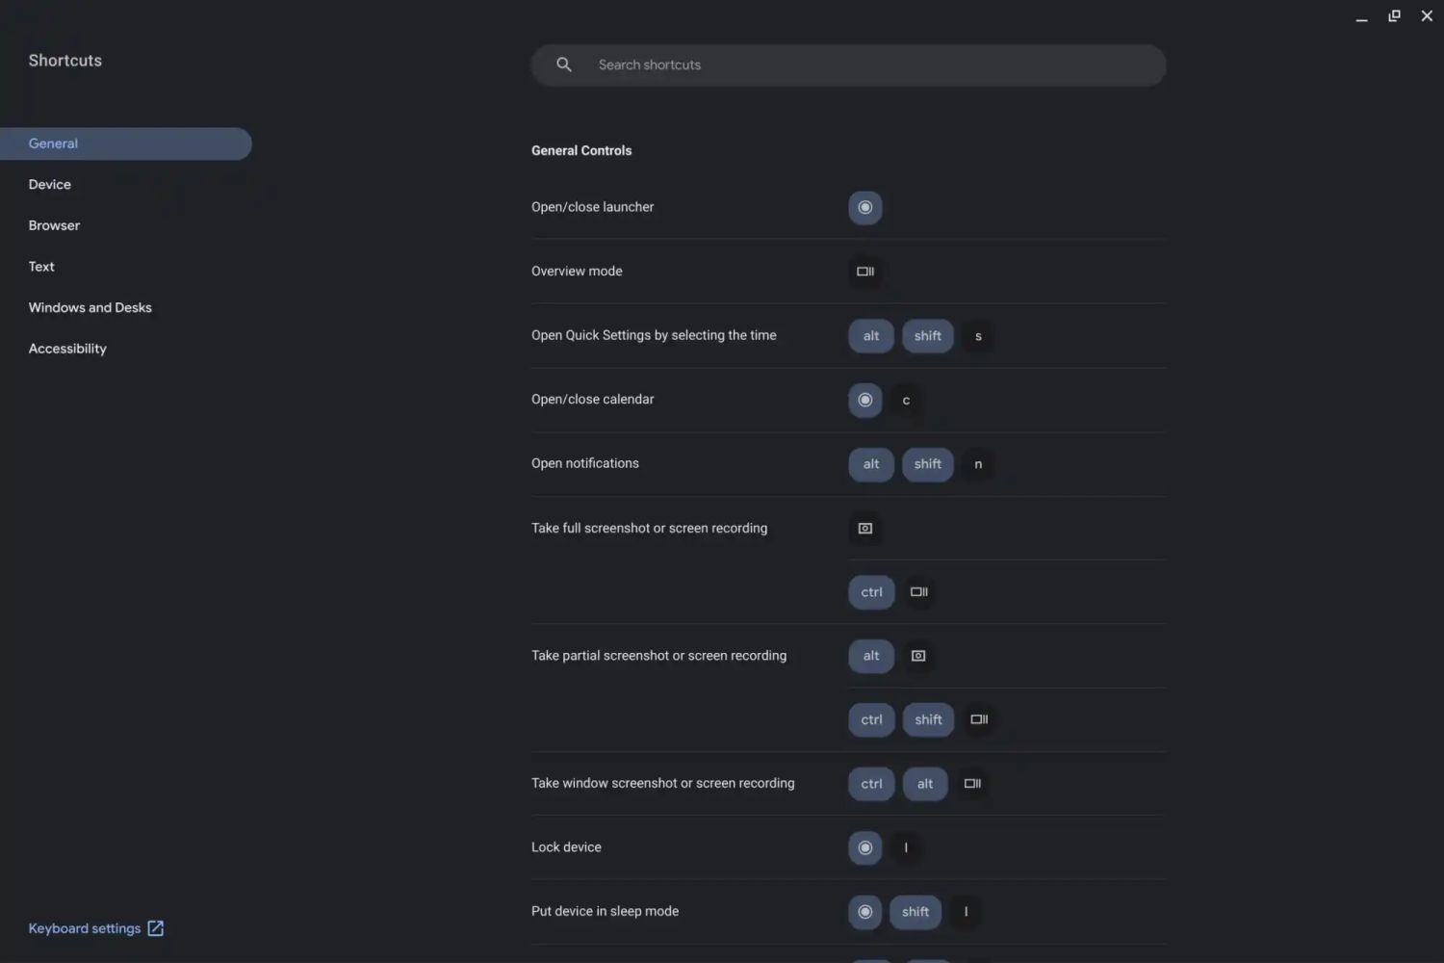Open the Device shortcuts category
Viewport: 1444px width, 963px height.
click(x=50, y=185)
